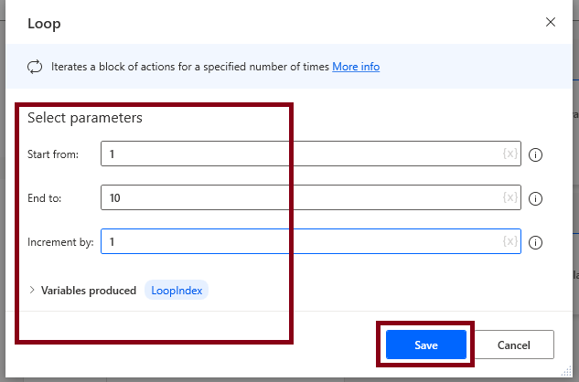
Task: Click variable picker icon in Start from field
Action: 510,154
